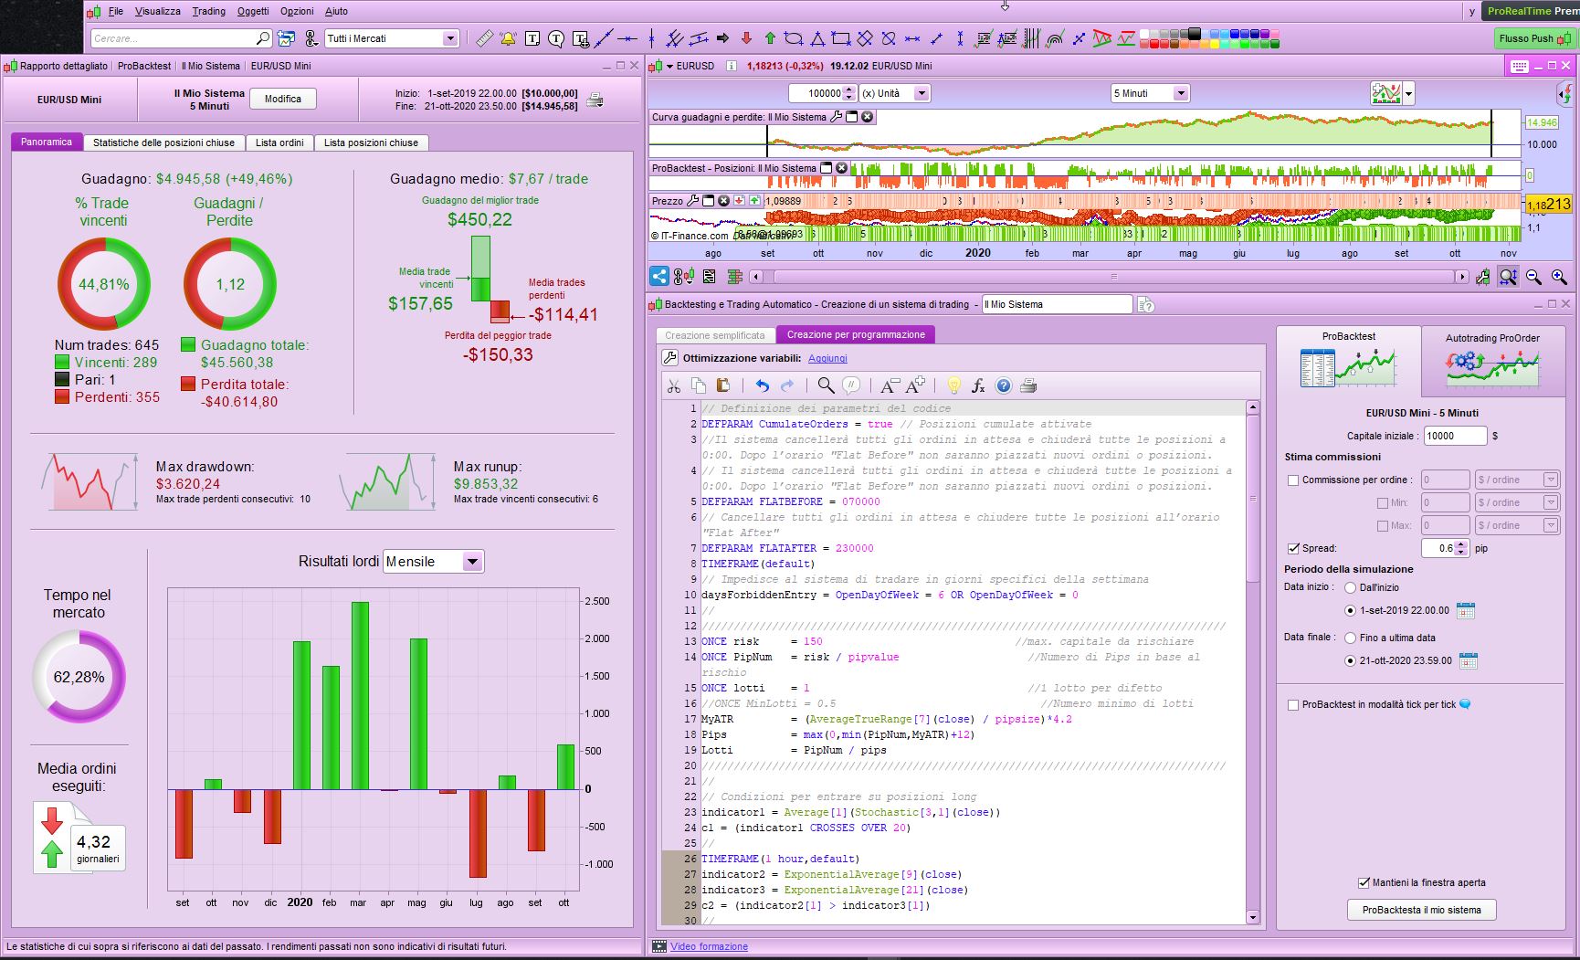Select the black right arrow drawing tool
Viewport: 1580px width, 960px height.
(x=722, y=38)
